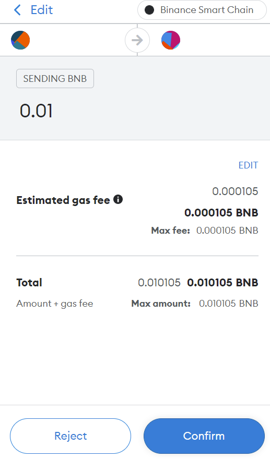The width and height of the screenshot is (270, 459).
Task: Click the back chevron arrow icon
Action: [17, 10]
